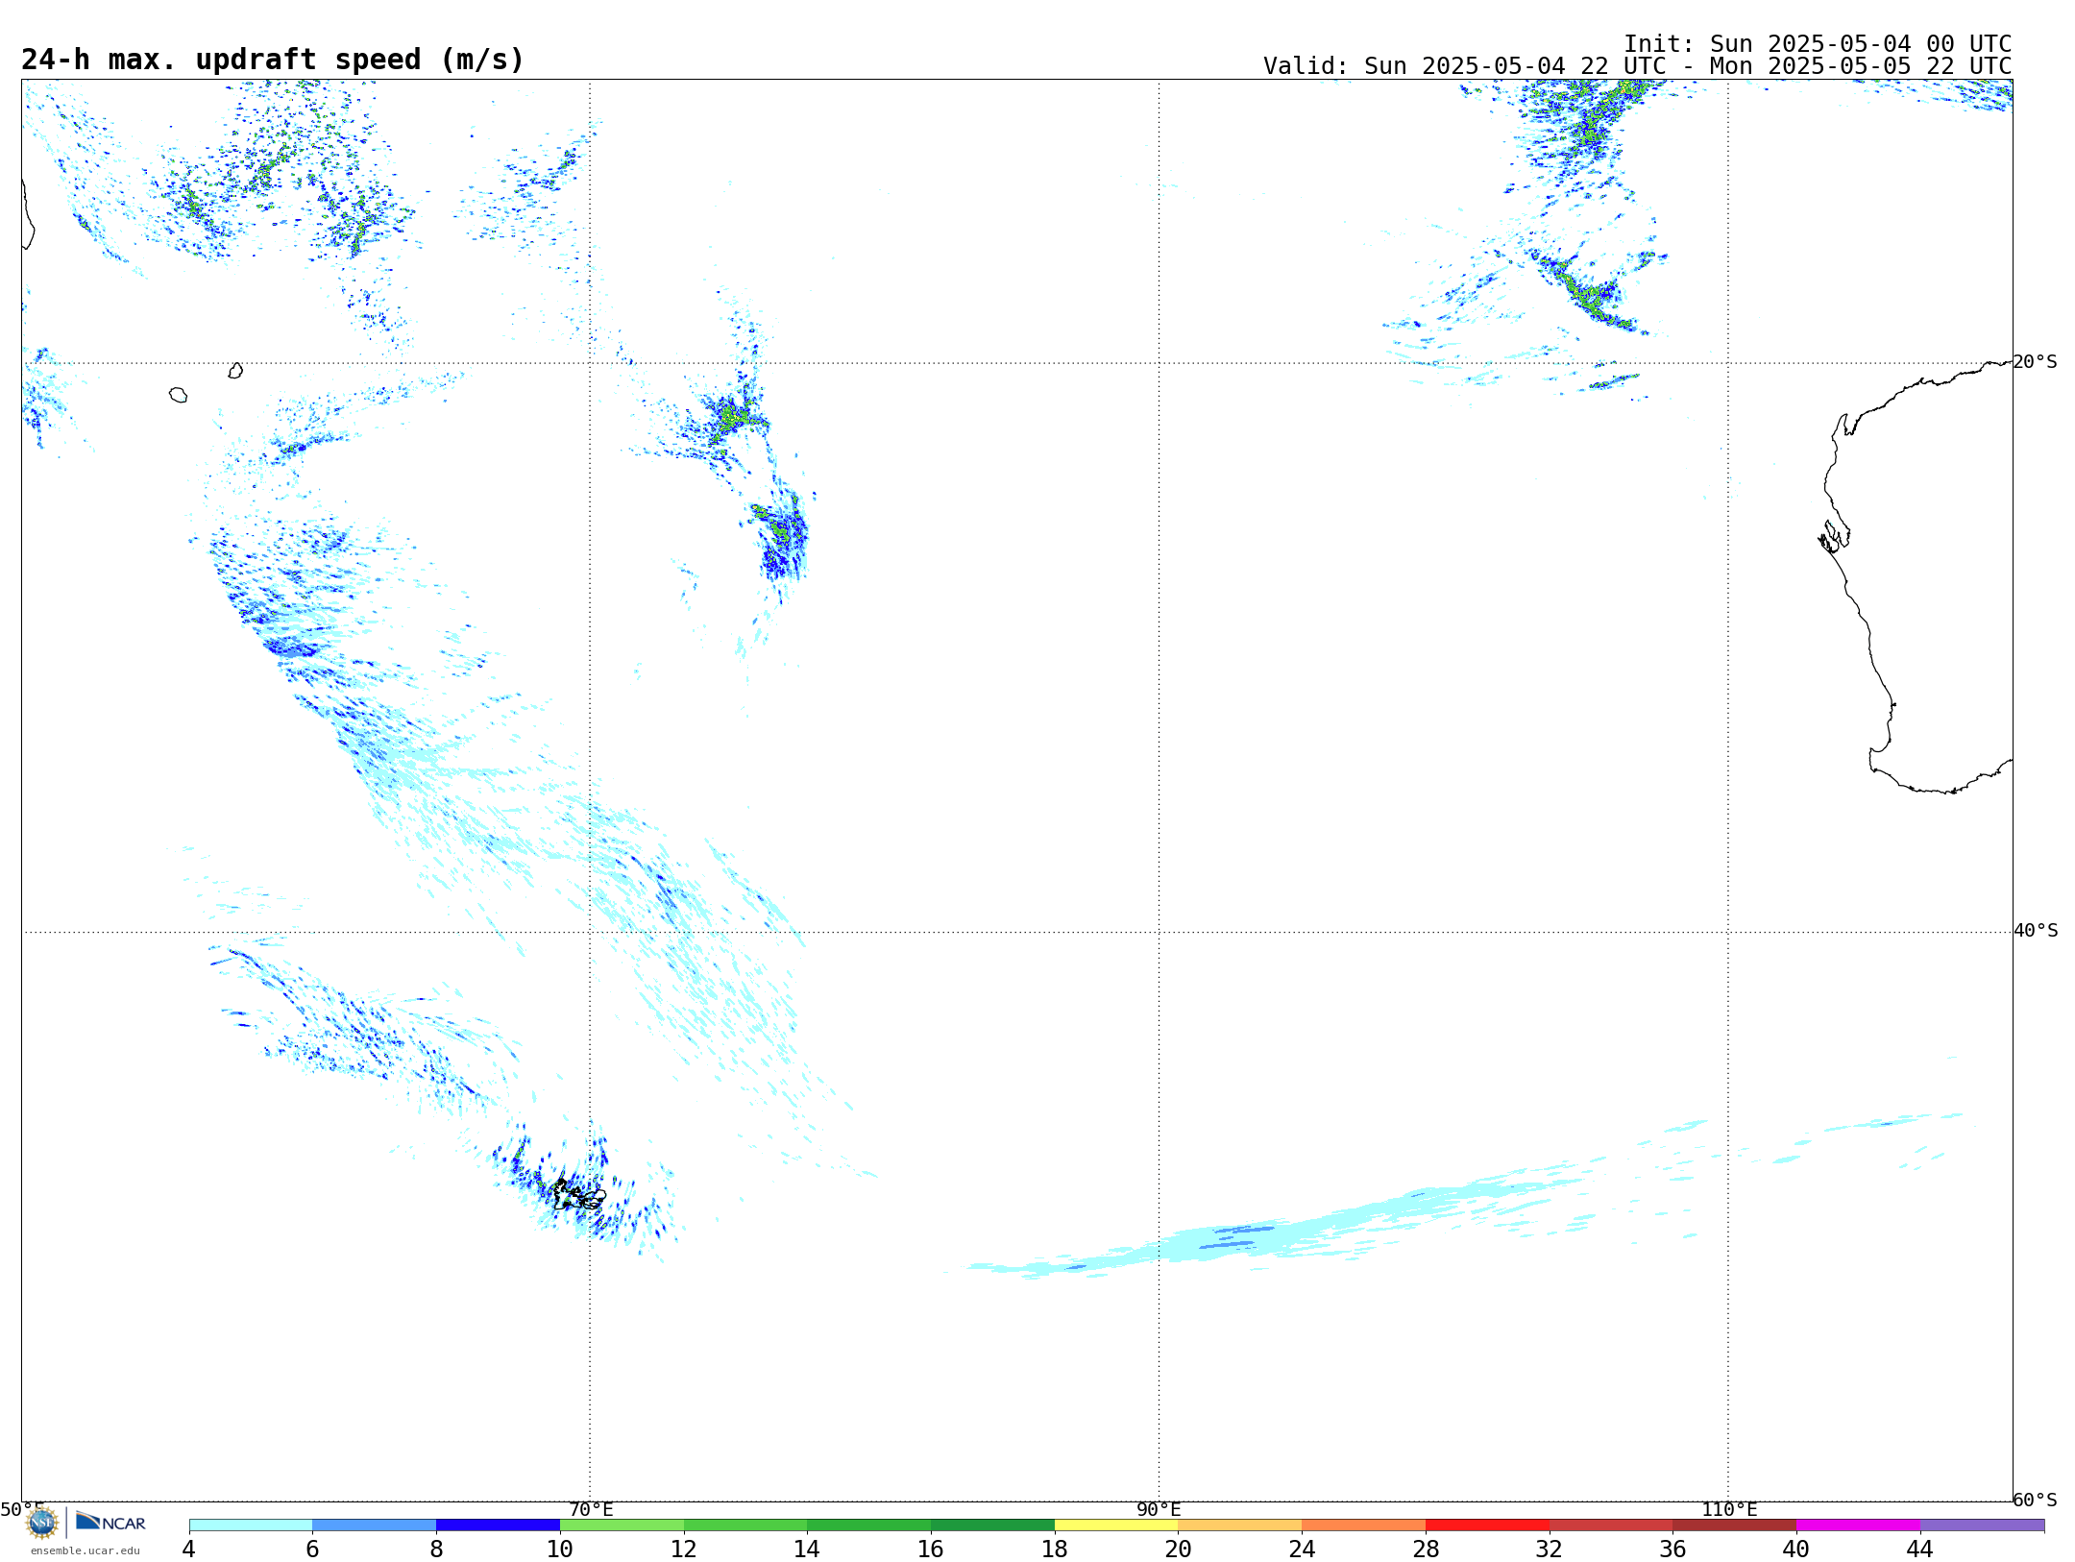
Task: Select the green 12–14 color swatch
Action: point(745,1525)
